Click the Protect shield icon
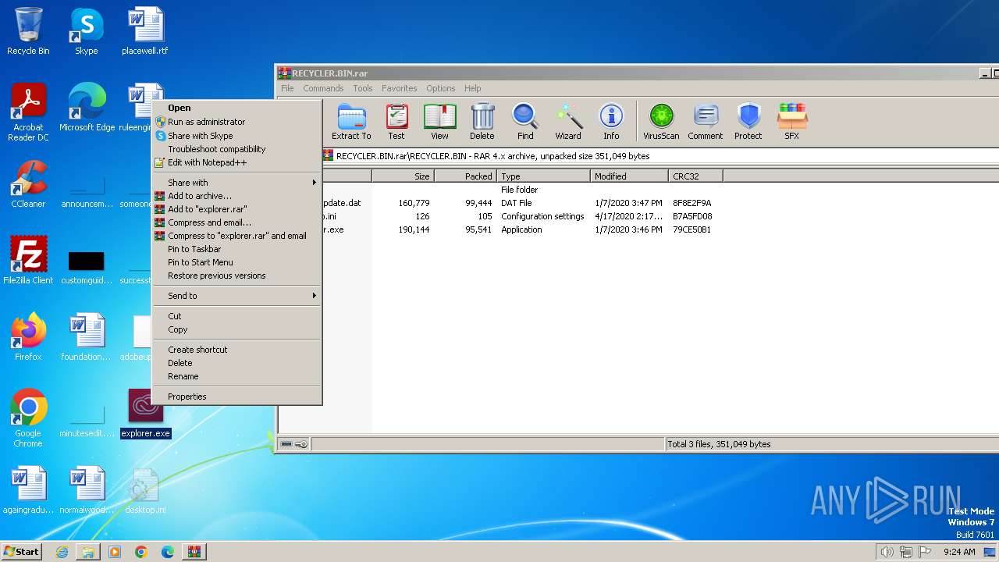The width and height of the screenshot is (999, 562). tap(748, 122)
